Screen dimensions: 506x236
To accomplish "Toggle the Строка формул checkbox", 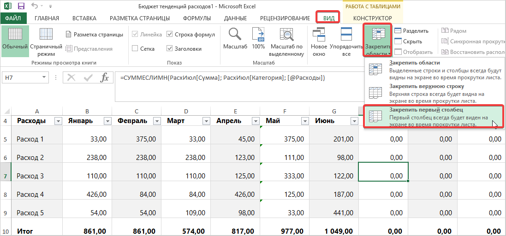I will point(170,34).
